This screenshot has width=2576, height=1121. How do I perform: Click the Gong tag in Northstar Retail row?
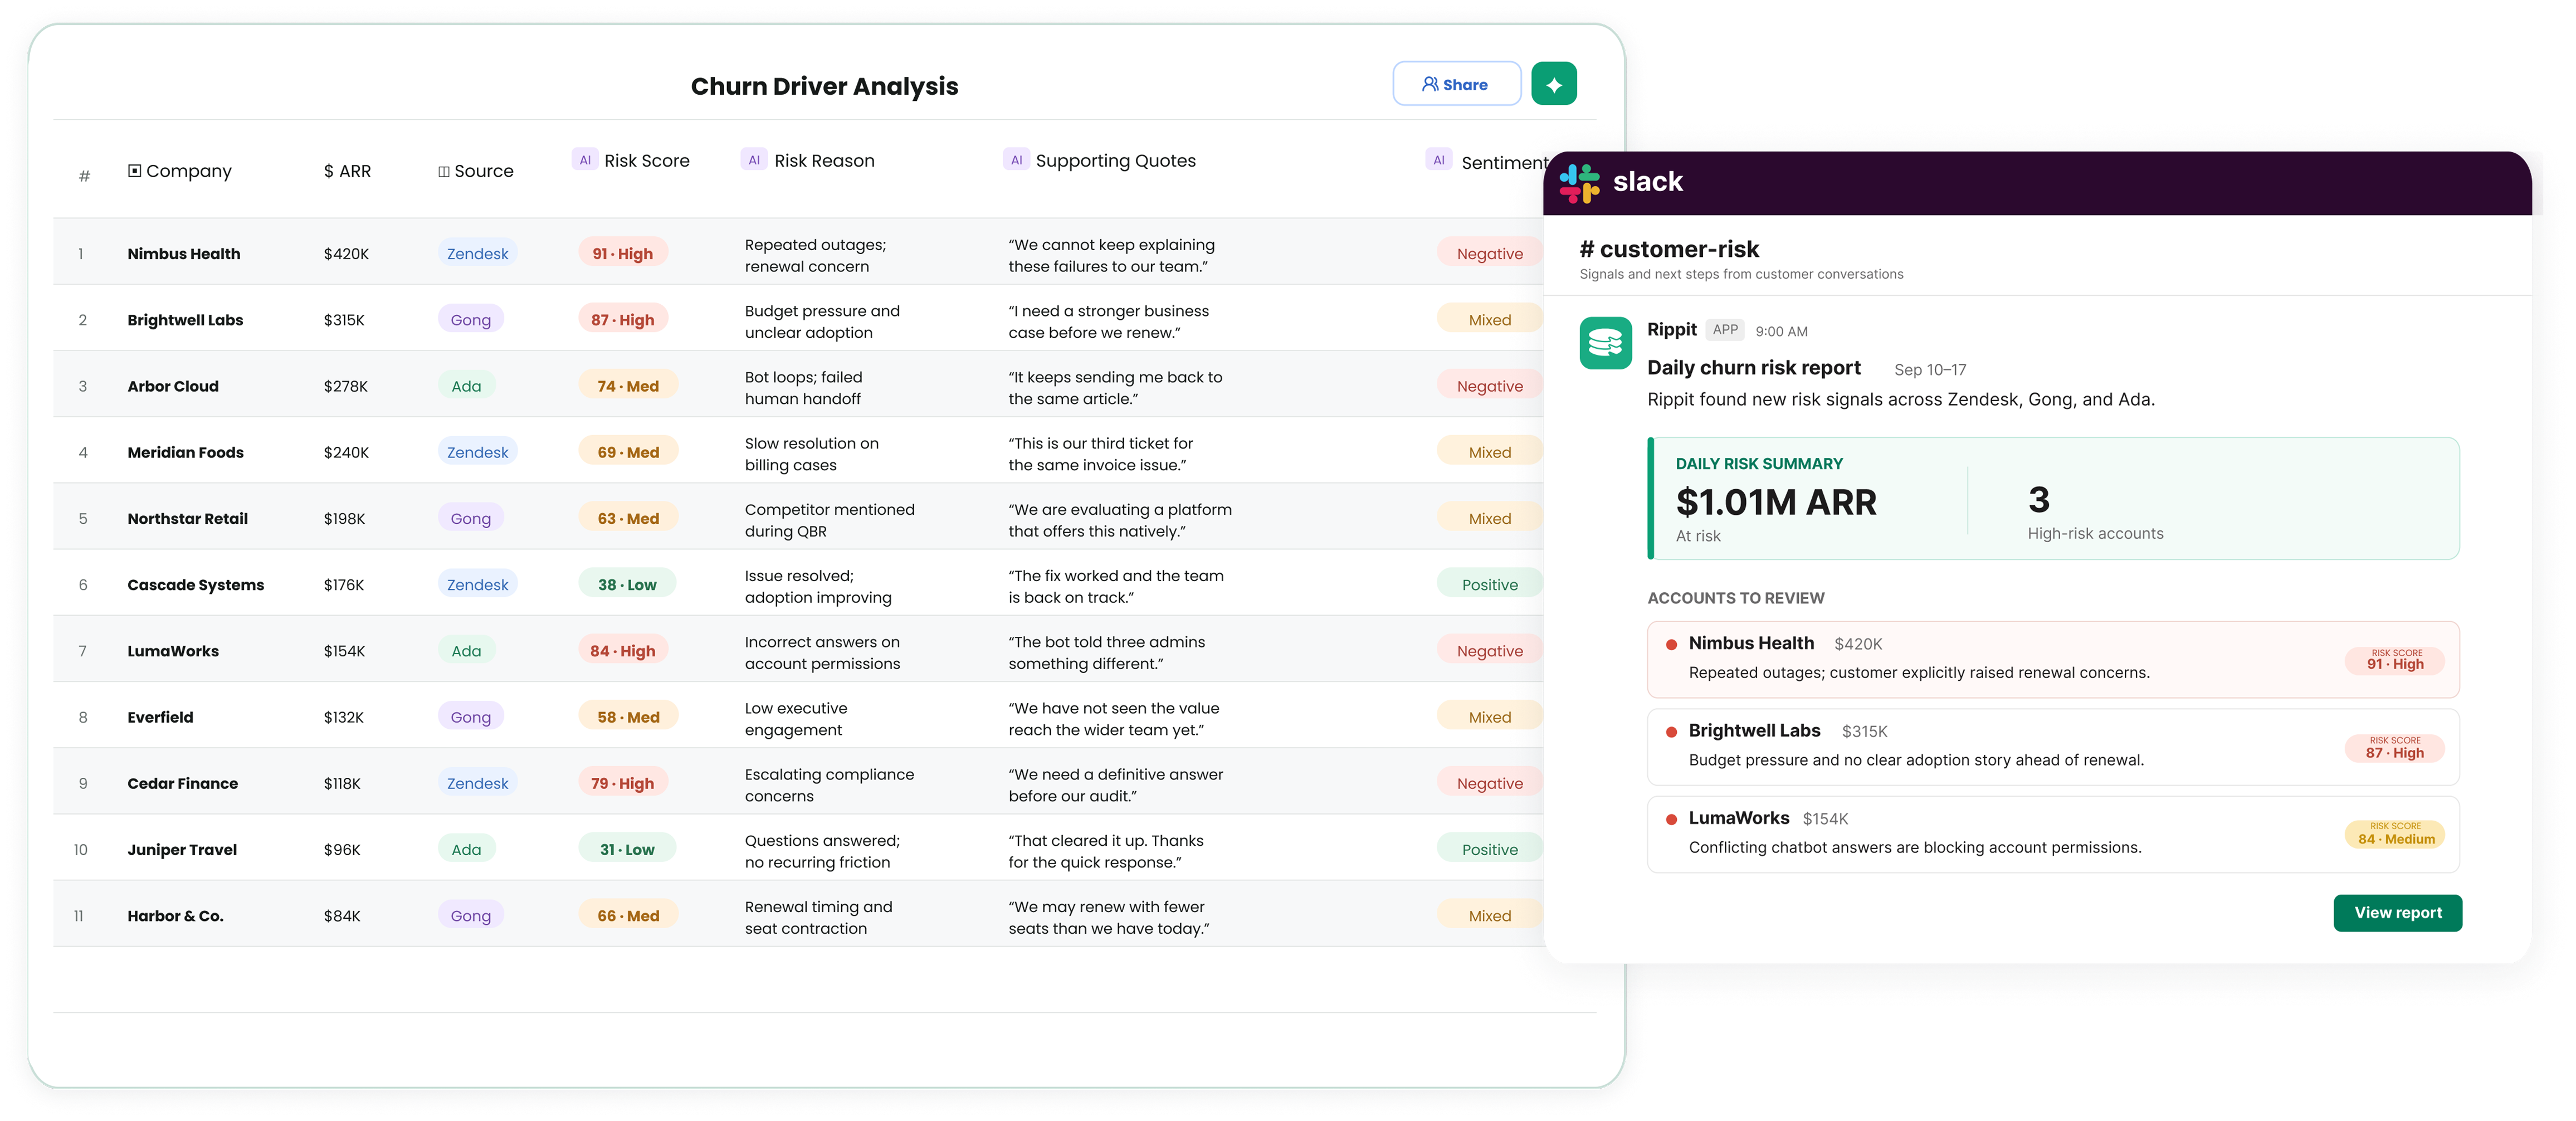coord(470,518)
